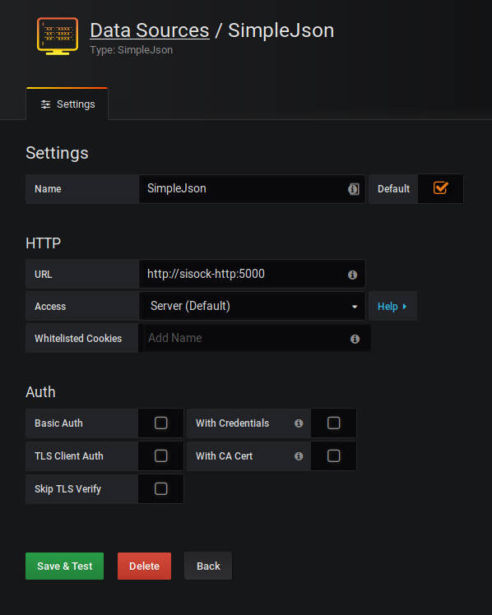
Task: Click the 'HTTP' section heading
Action: click(43, 243)
